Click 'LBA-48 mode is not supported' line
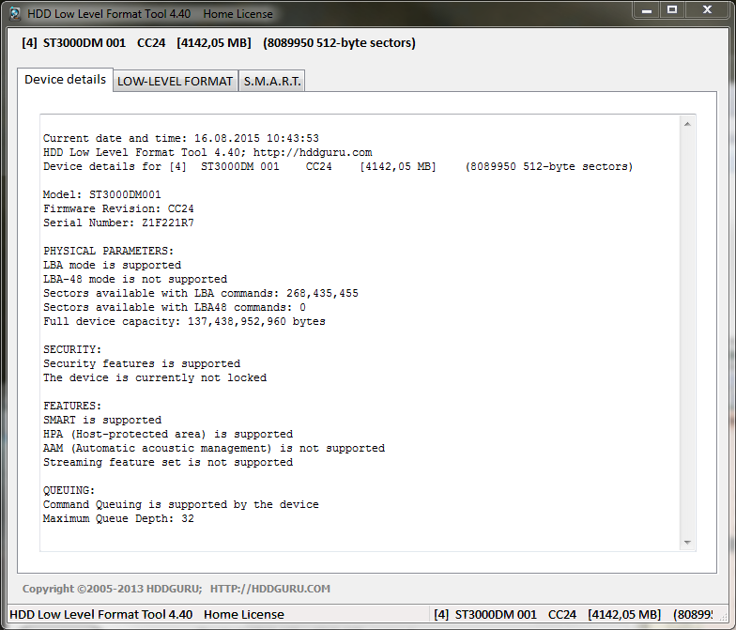The width and height of the screenshot is (736, 630). tap(135, 280)
